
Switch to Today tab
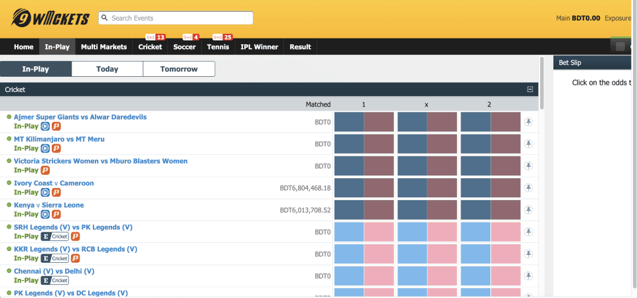click(107, 69)
